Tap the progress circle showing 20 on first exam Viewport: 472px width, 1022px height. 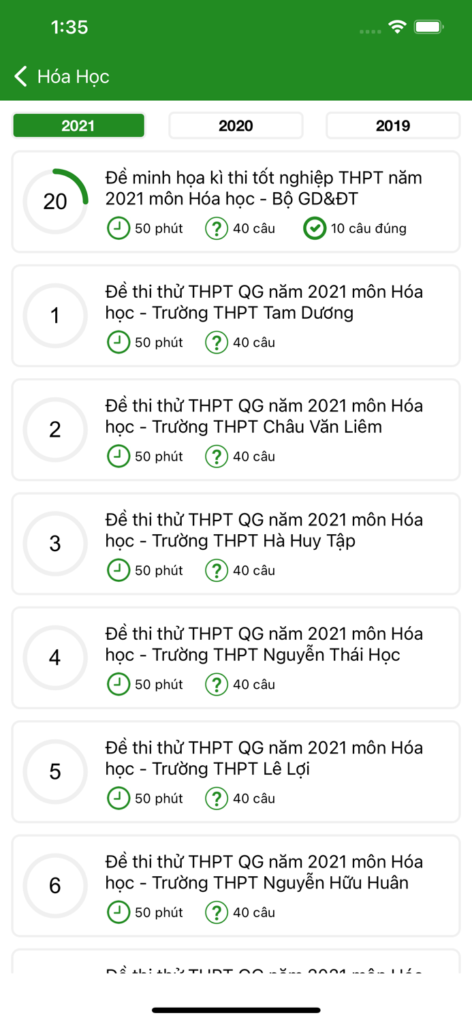(x=55, y=202)
